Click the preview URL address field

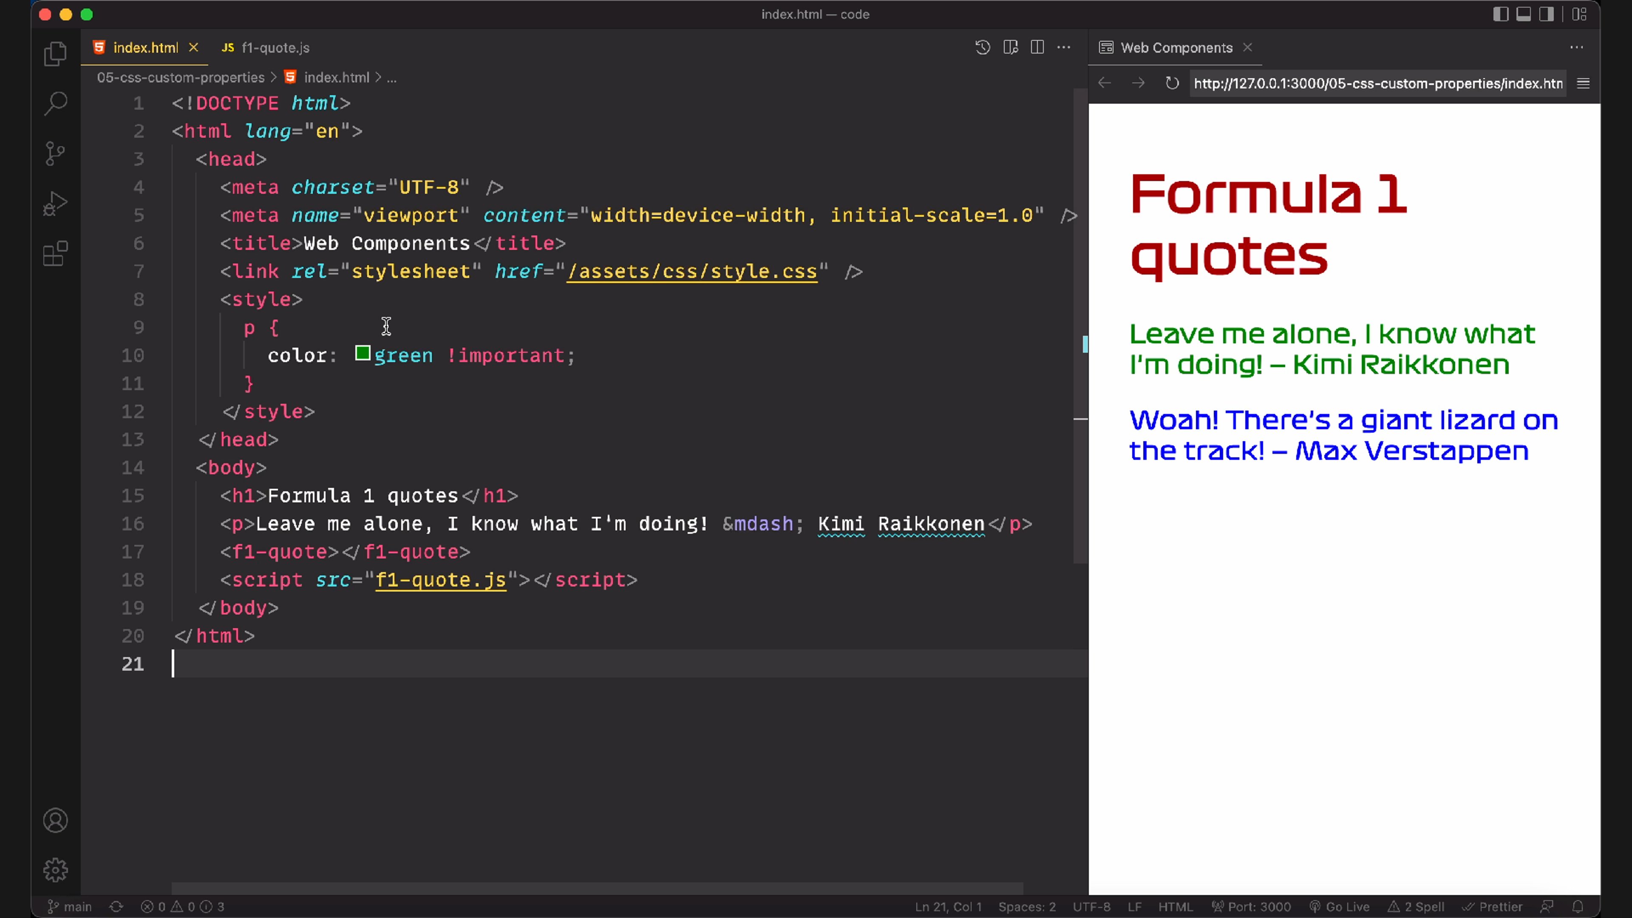coord(1377,84)
